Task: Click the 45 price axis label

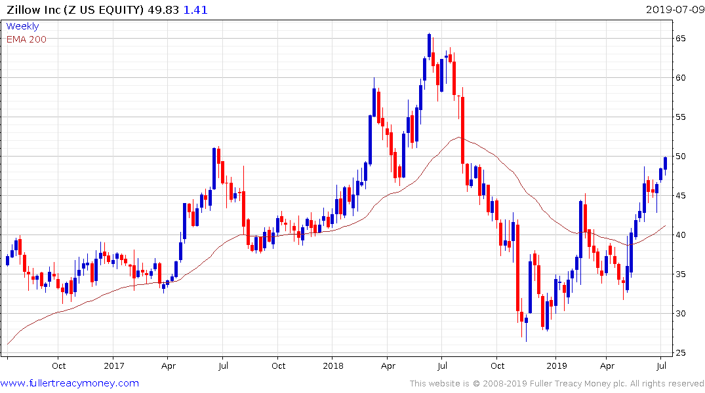Action: [x=681, y=196]
